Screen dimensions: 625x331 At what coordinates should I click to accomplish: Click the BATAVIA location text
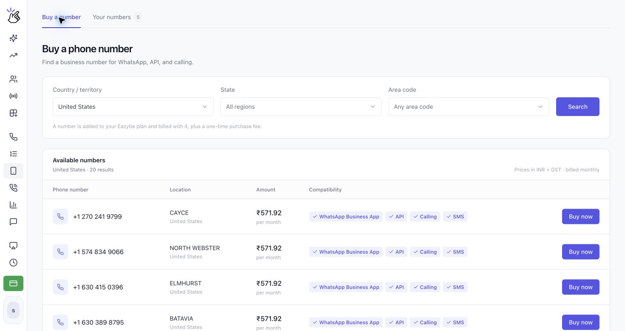pyautogui.click(x=182, y=319)
